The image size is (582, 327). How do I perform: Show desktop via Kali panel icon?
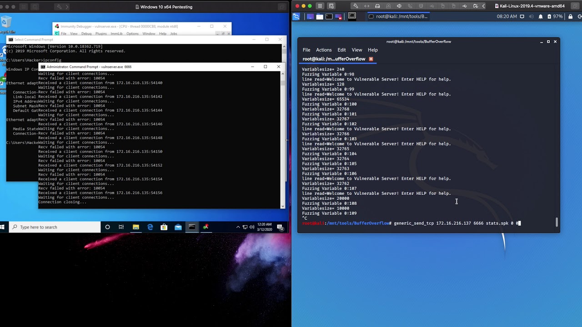coord(310,16)
